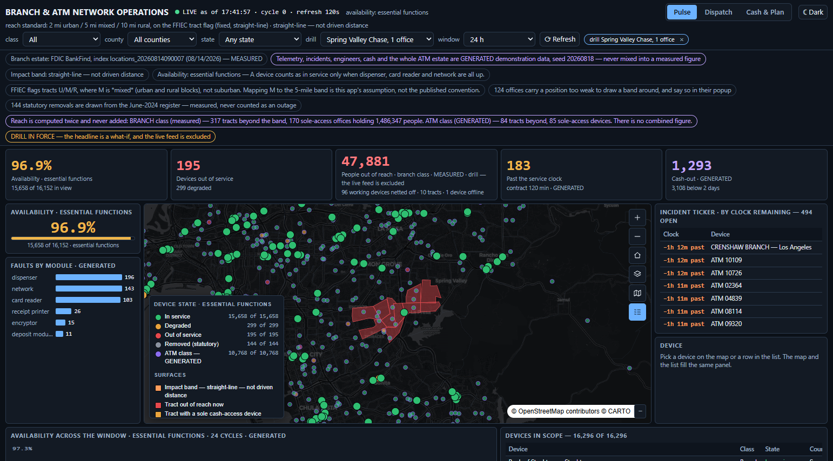Open the class dropdown
The height and width of the screenshot is (461, 833).
[x=62, y=39]
